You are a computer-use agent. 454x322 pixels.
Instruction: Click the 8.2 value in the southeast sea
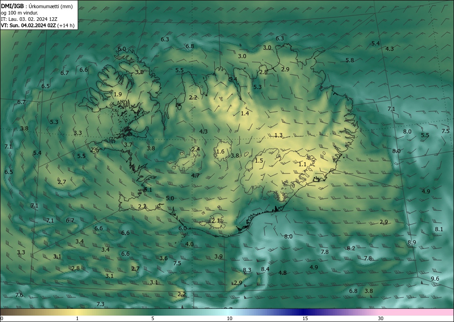pyautogui.click(x=351, y=248)
